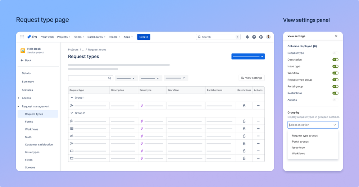
Task: Open the Filters dropdown menu
Action: click(x=79, y=37)
